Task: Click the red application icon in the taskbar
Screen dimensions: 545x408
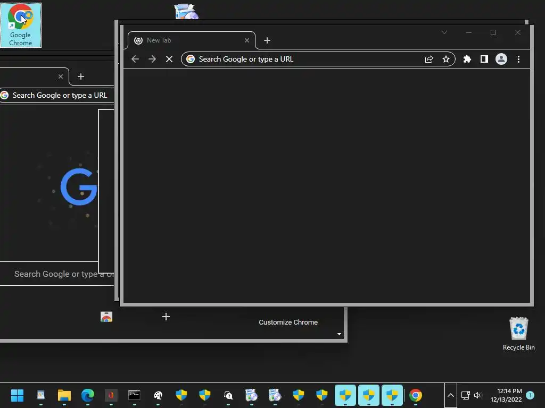Action: coord(111,395)
